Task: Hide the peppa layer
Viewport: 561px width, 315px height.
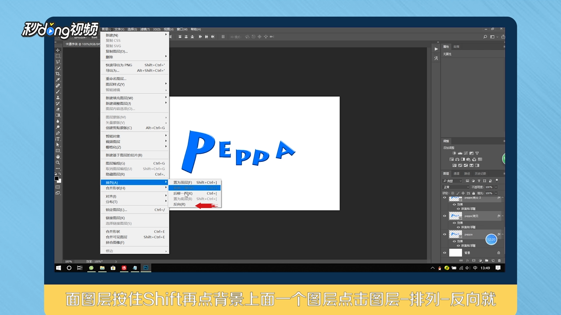Action: click(444, 234)
